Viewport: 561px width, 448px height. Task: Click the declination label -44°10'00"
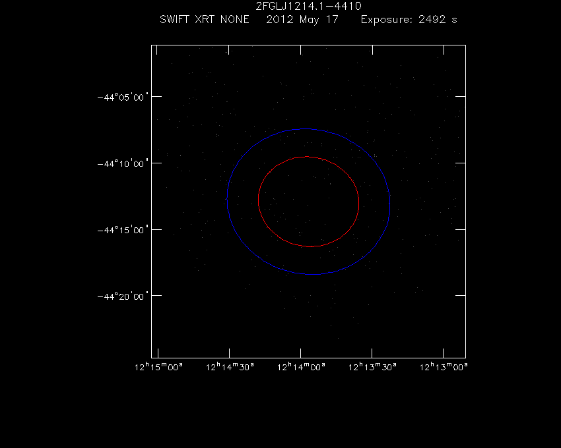[x=123, y=163]
